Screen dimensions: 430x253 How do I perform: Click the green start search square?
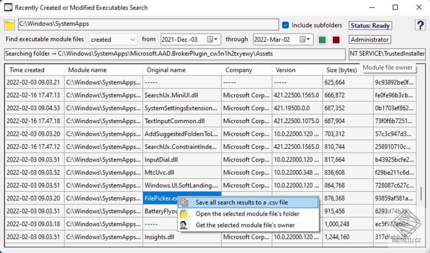pyautogui.click(x=322, y=40)
